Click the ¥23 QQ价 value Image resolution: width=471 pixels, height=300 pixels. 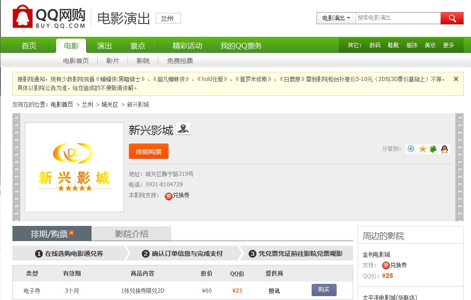(237, 291)
